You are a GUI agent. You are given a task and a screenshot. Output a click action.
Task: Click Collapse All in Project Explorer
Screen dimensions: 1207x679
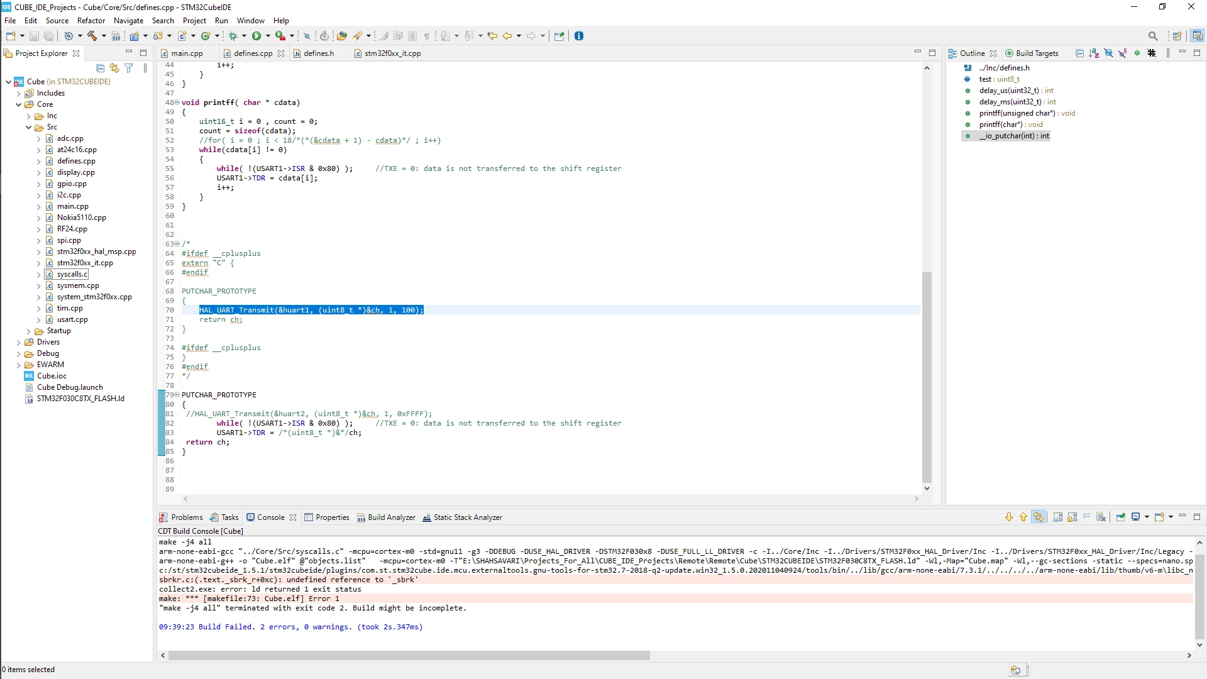click(100, 69)
